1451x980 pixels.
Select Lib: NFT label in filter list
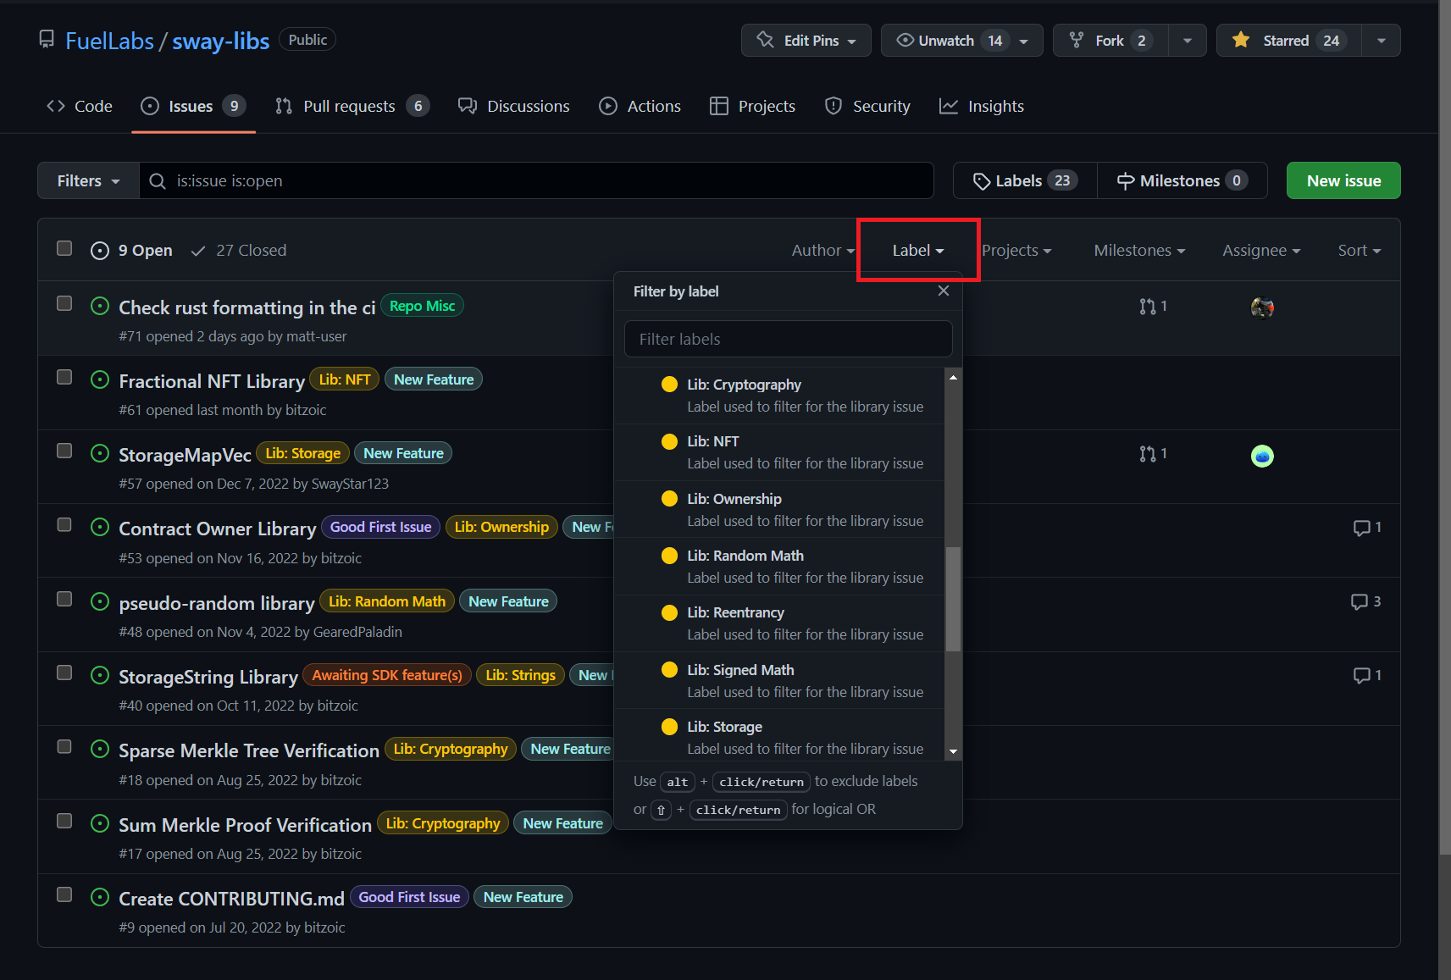coord(779,452)
